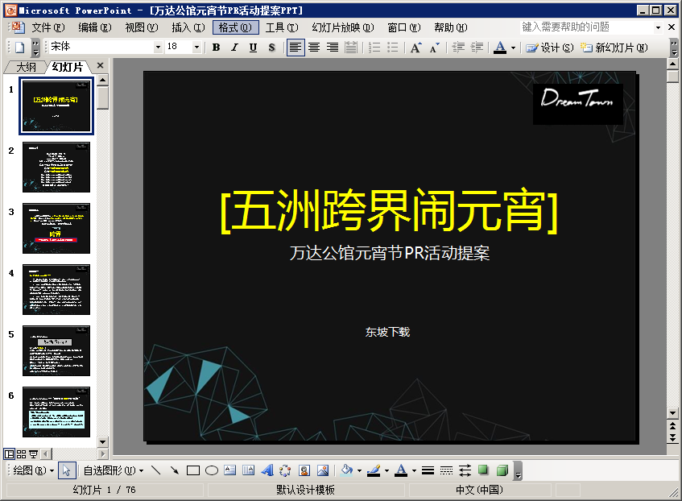This screenshot has width=682, height=501.
Task: Decrease font size
Action: click(x=435, y=47)
